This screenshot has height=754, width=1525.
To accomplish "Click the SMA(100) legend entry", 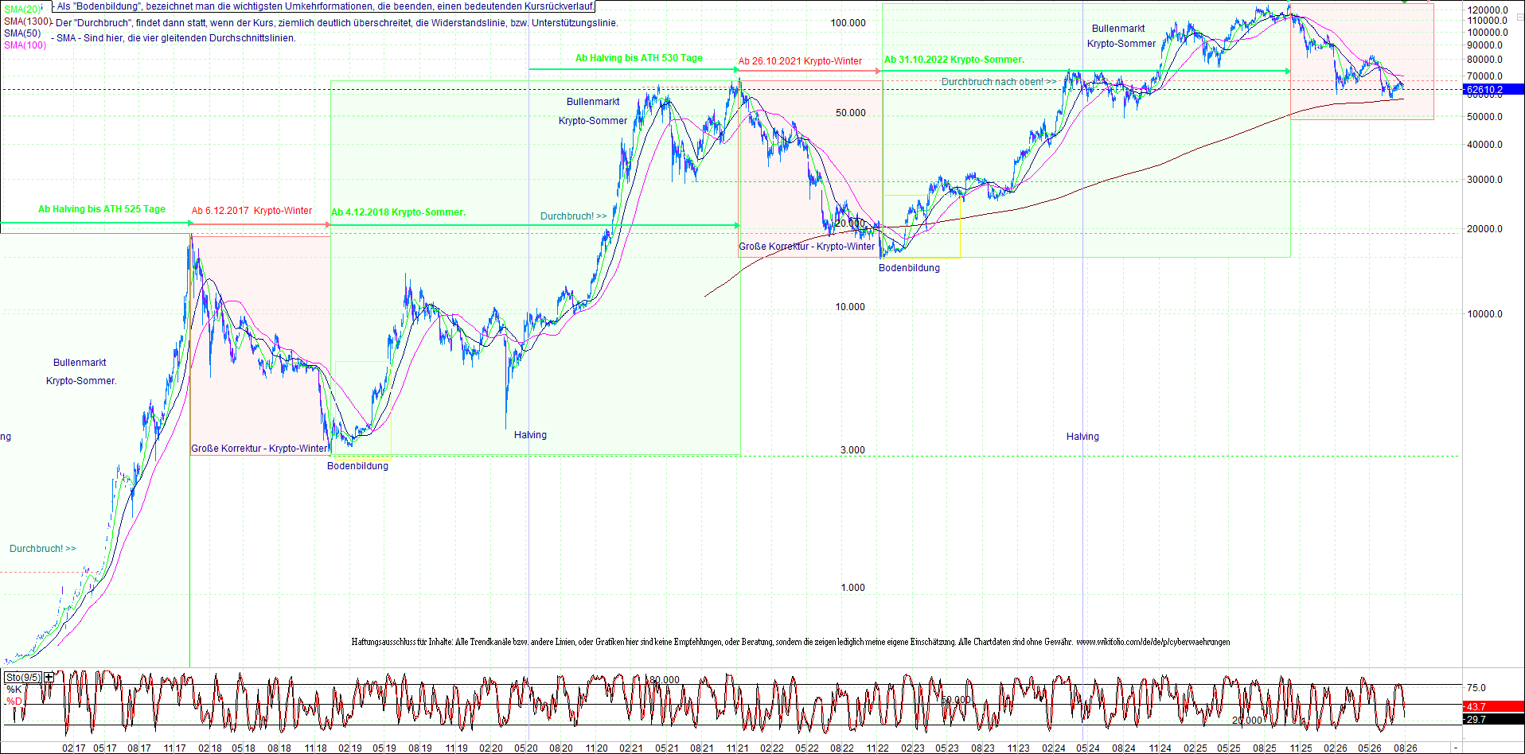I will pos(25,45).
